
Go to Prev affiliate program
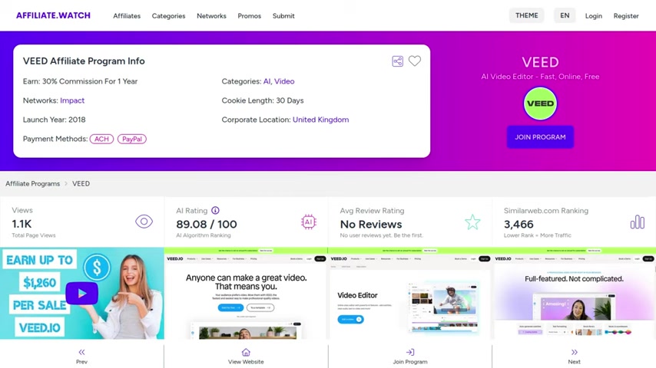[x=82, y=356]
